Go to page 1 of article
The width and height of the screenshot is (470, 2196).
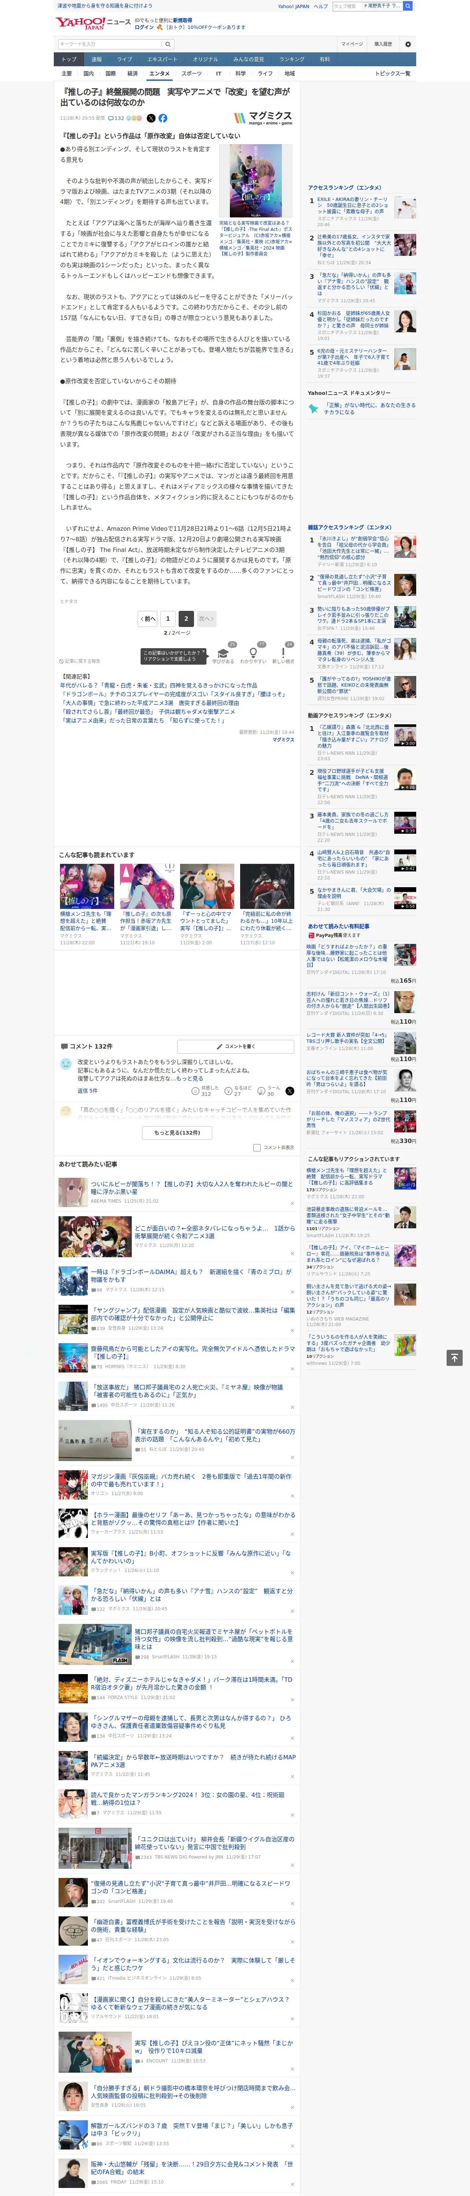[168, 619]
